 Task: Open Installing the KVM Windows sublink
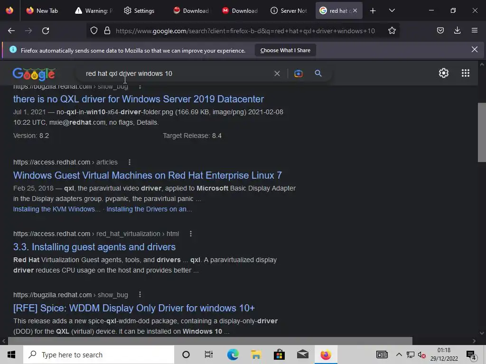pos(57,209)
